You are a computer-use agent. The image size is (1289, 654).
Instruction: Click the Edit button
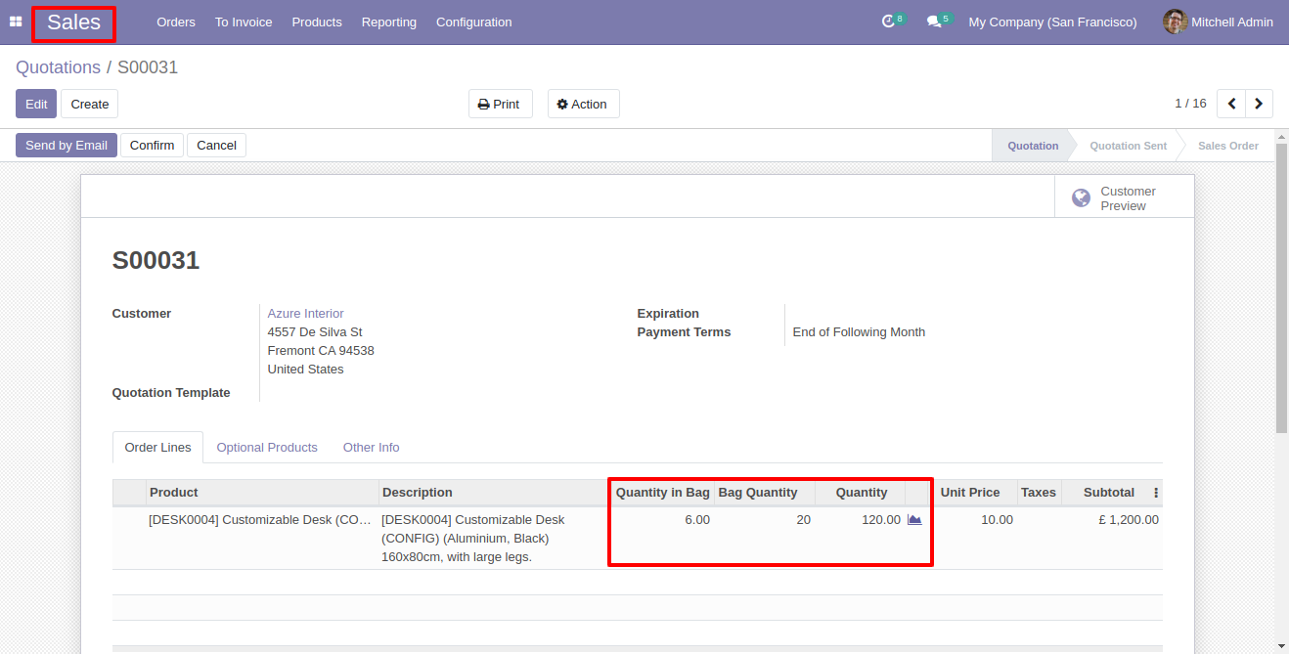click(36, 104)
